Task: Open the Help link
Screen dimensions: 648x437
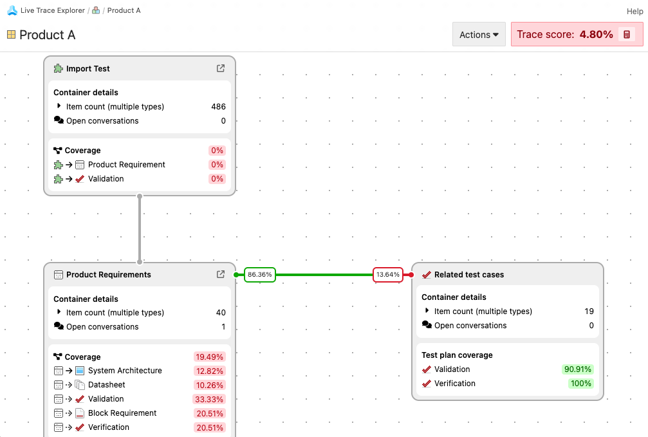Action: (634, 11)
